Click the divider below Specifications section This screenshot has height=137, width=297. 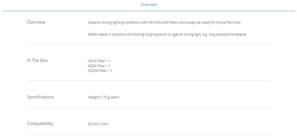[149, 108]
